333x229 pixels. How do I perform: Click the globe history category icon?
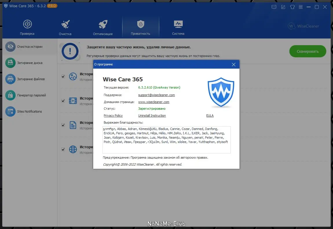73,149
